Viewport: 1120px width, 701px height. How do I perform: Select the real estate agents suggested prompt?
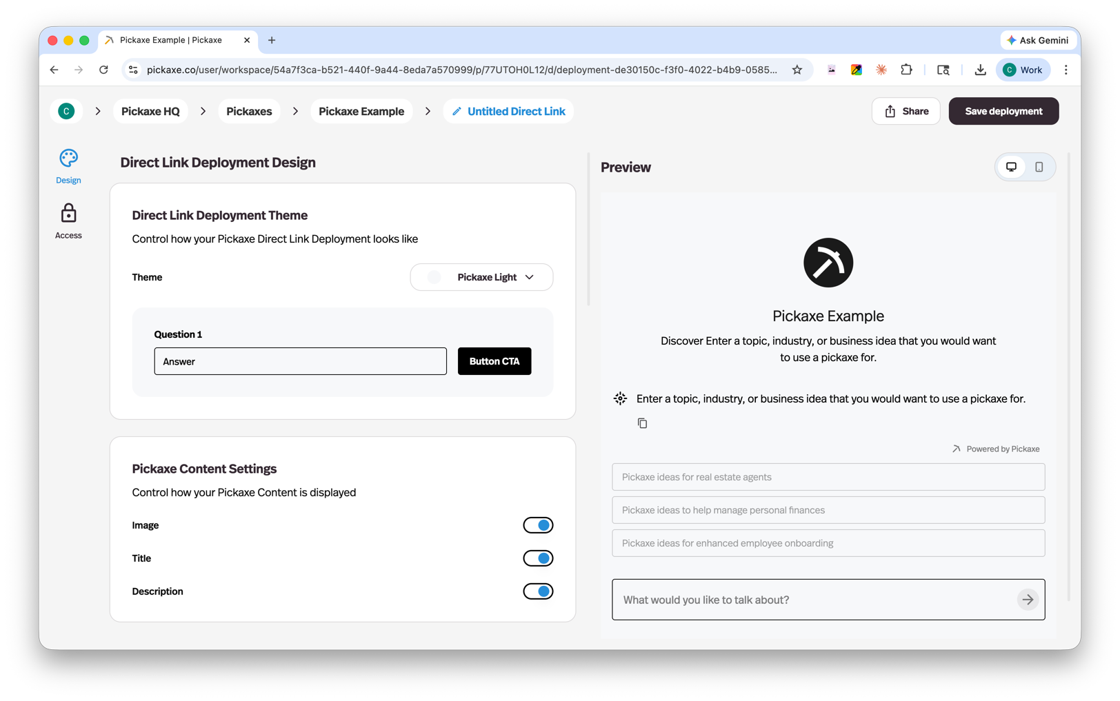tap(828, 476)
